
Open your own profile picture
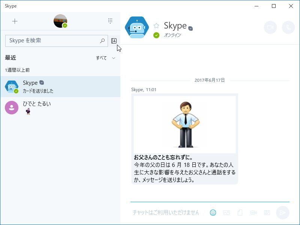(x=60, y=21)
